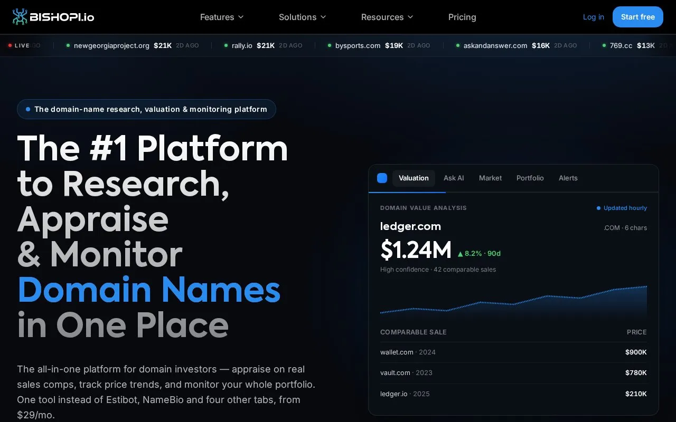Open the Pricing page
Viewport: 676px width, 422px height.
[x=462, y=17]
